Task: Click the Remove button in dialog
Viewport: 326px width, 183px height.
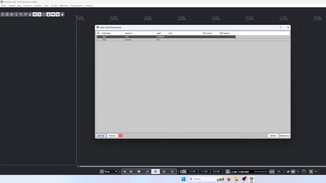Action: tap(112, 136)
